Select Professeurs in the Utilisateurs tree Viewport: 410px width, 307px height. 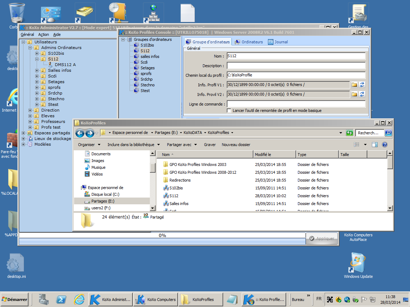(x=53, y=122)
